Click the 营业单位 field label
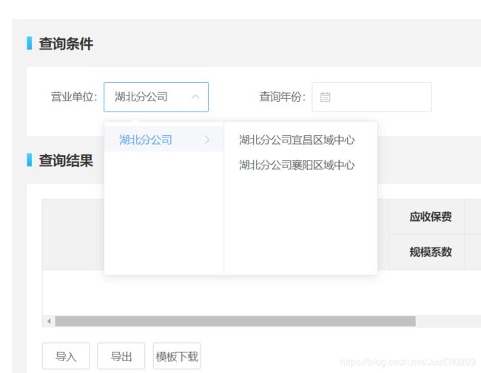The width and height of the screenshot is (481, 373). (x=74, y=97)
